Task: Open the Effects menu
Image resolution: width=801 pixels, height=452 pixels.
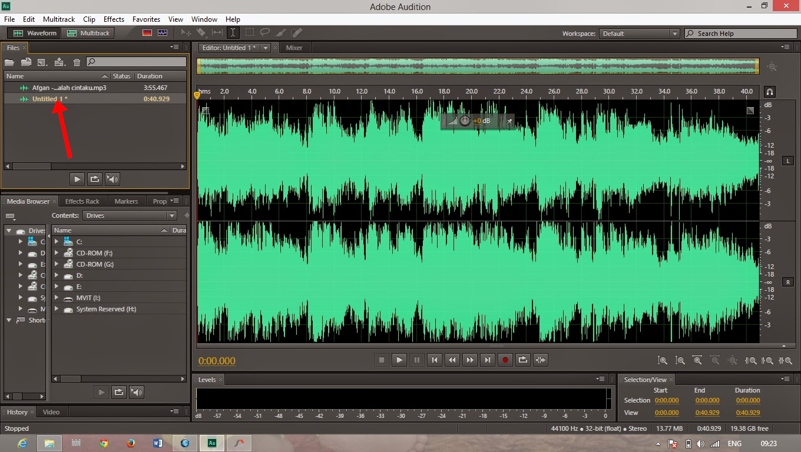Action: point(114,19)
